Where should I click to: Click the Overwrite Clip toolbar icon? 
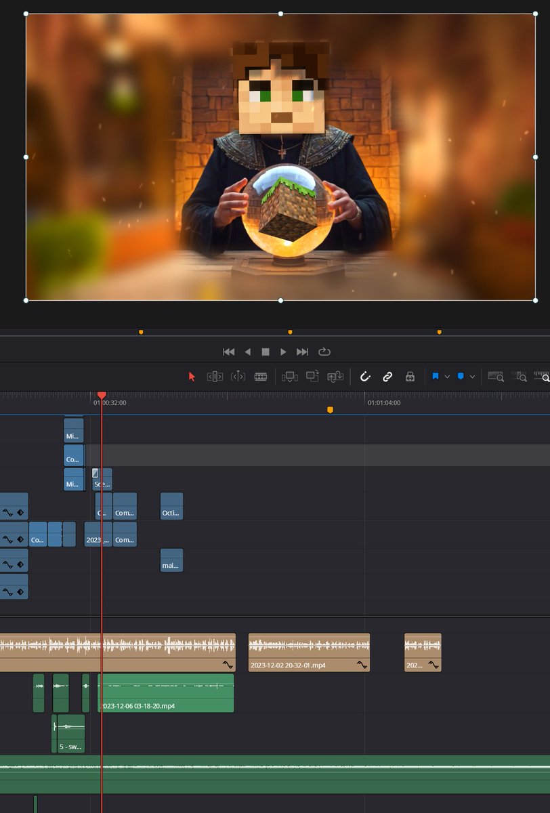pos(312,376)
